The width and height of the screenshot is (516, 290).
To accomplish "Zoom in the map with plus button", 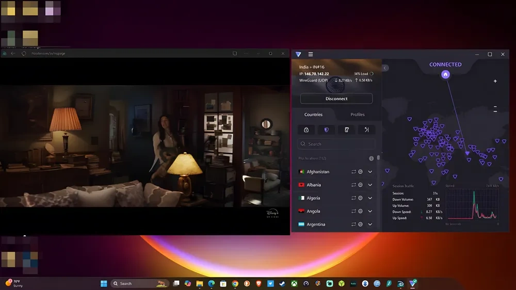I will point(495,81).
